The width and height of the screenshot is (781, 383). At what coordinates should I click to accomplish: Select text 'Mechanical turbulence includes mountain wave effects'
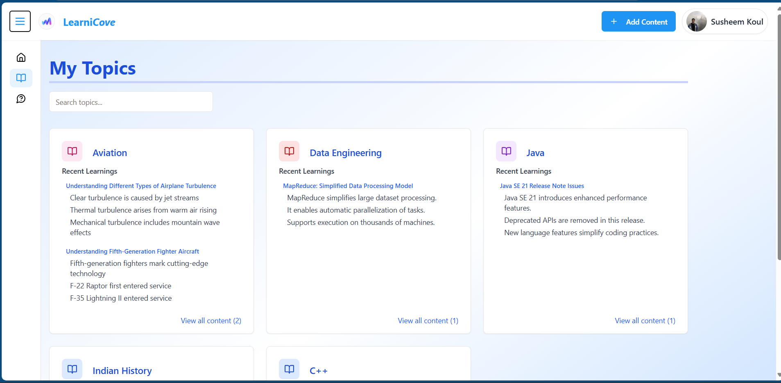[x=145, y=227]
